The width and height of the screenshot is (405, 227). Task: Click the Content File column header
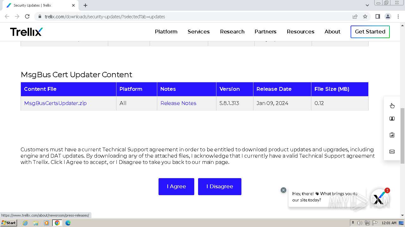68,89
